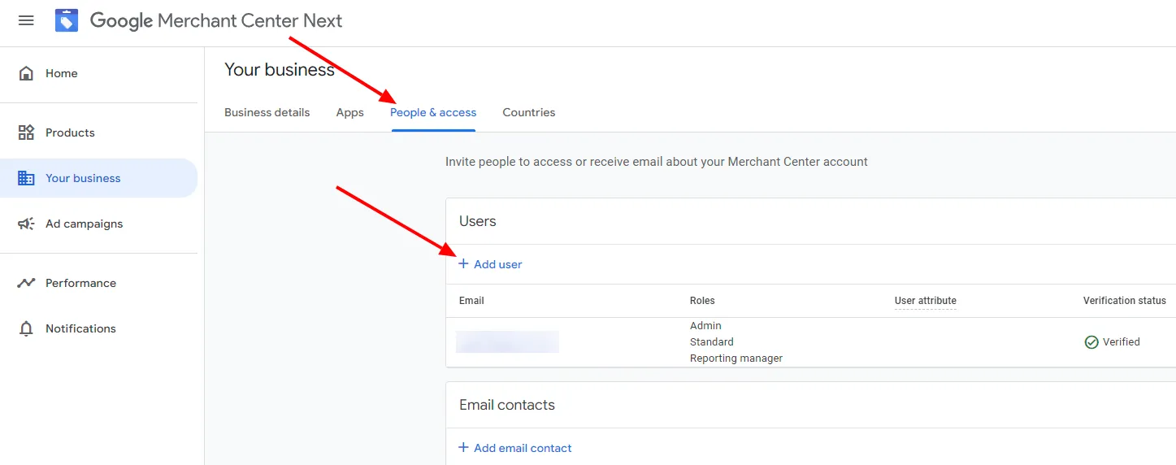The height and width of the screenshot is (465, 1176).
Task: Click the Email contacts section heading
Action: pyautogui.click(x=507, y=405)
